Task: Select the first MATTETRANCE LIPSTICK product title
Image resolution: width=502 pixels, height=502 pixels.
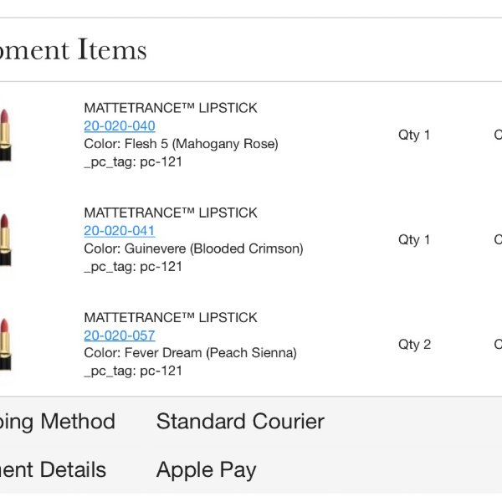Action: point(171,108)
